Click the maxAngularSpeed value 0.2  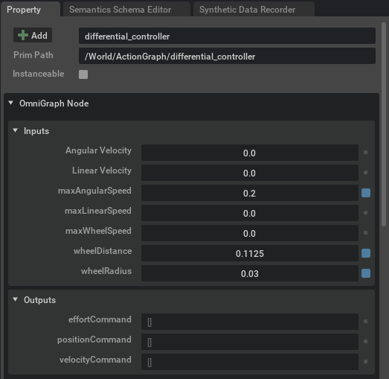pyautogui.click(x=250, y=193)
